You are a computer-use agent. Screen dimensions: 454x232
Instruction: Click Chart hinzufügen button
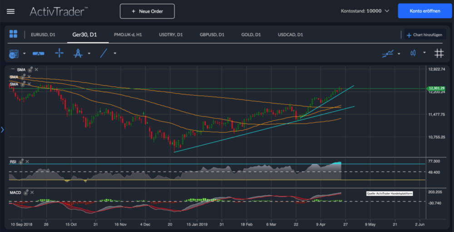[424, 35]
